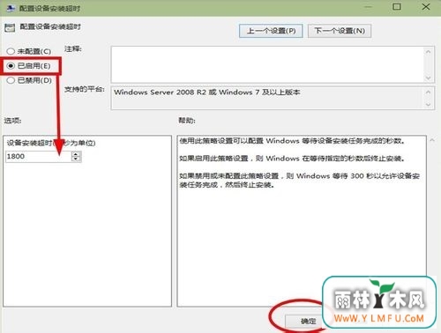The width and height of the screenshot is (441, 333).
Task: Decrease timeout with spinner down arrow
Action: (x=76, y=159)
